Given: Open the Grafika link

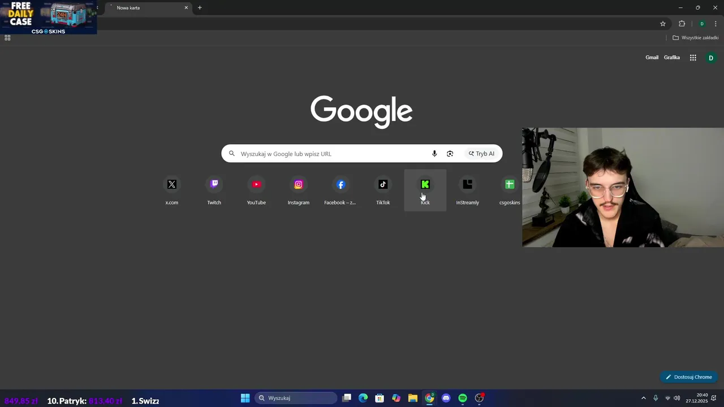Looking at the screenshot, I should [672, 58].
